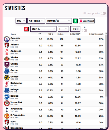
Task: Open the greater-than comparison operator dropdown
Action: point(63,29)
